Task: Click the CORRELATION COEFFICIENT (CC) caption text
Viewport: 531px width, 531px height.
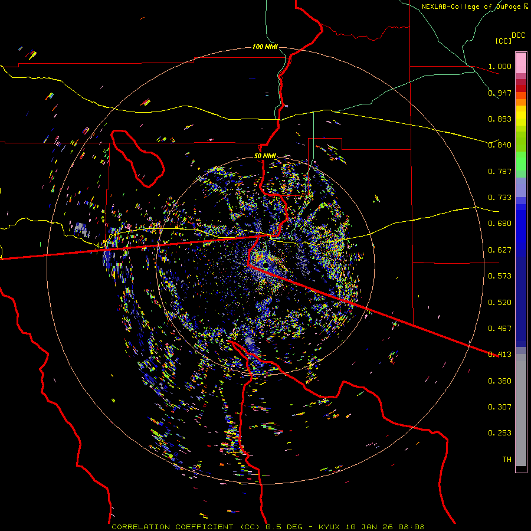Action: pos(186,527)
